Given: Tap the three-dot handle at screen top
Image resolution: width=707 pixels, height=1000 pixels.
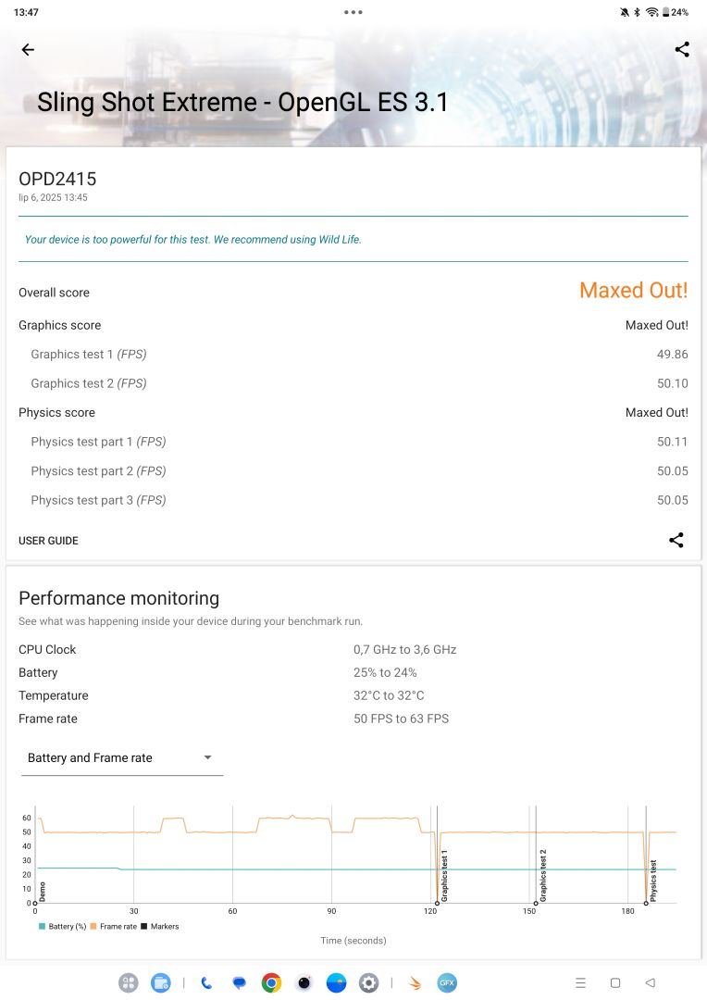Looking at the screenshot, I should (353, 12).
